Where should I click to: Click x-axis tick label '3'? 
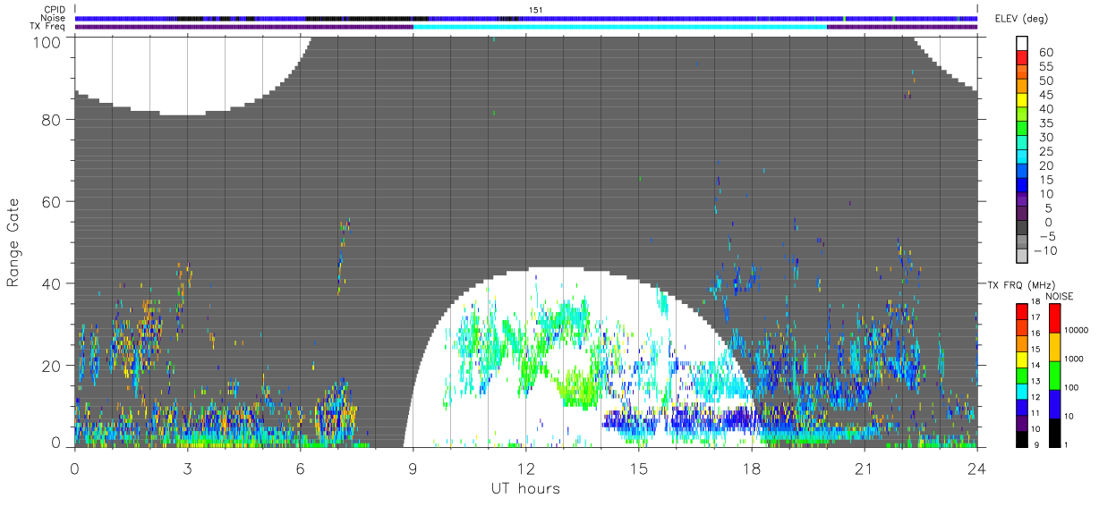click(187, 469)
